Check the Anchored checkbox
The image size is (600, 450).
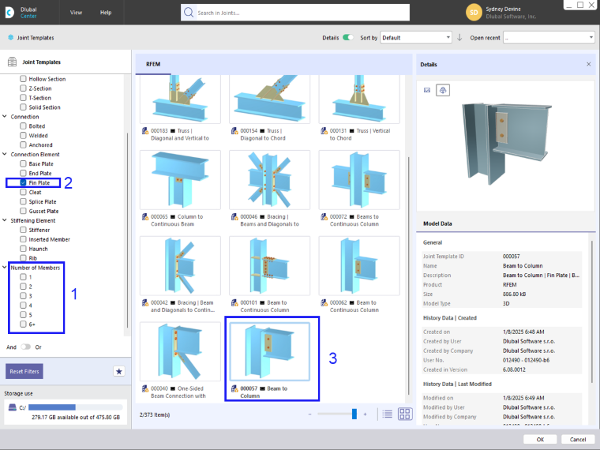[x=24, y=144]
